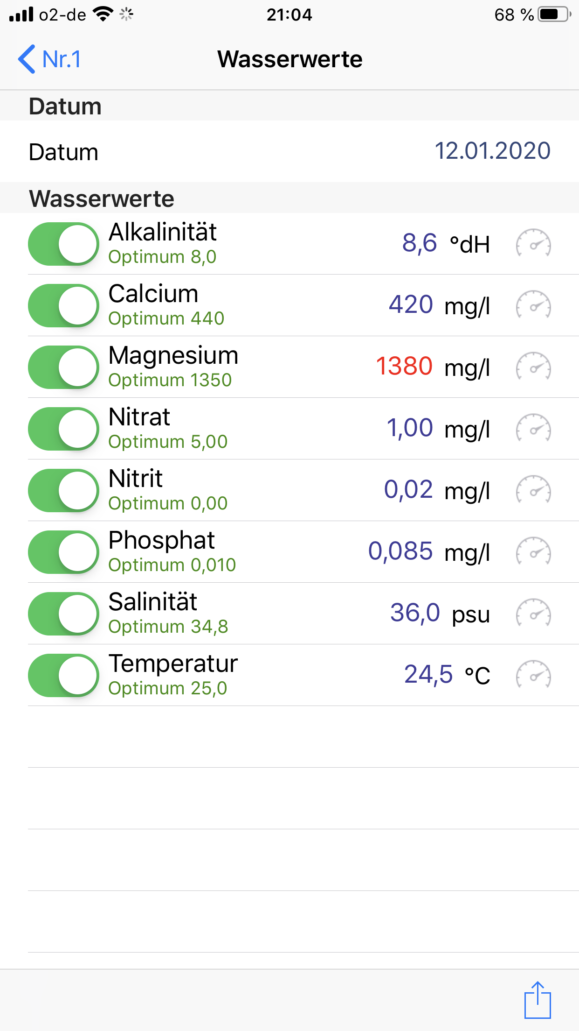Image resolution: width=579 pixels, height=1031 pixels.
Task: Toggle the Temperatur switch
Action: (63, 675)
